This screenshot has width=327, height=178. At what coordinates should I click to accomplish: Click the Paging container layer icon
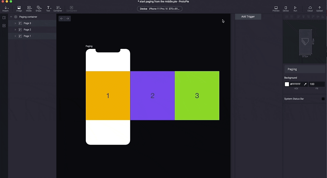tap(16, 17)
